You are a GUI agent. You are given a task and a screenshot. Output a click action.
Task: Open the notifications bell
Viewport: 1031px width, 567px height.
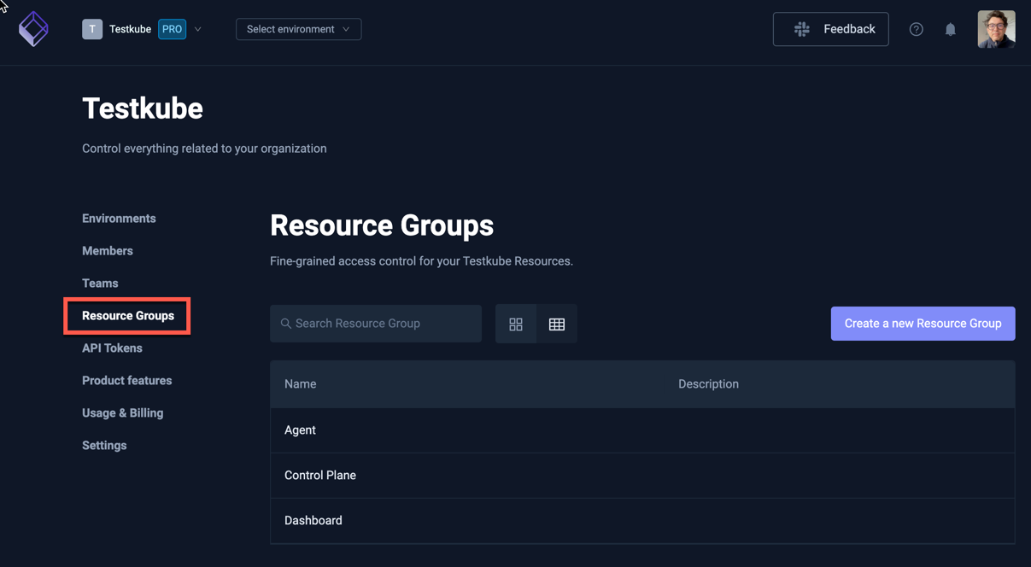click(x=950, y=29)
